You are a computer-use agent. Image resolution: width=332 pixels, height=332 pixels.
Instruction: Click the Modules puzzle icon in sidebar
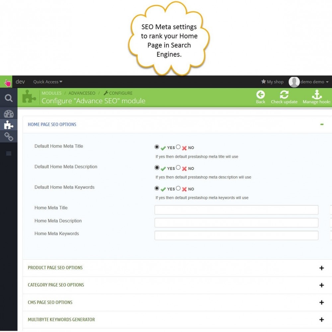coord(8,125)
